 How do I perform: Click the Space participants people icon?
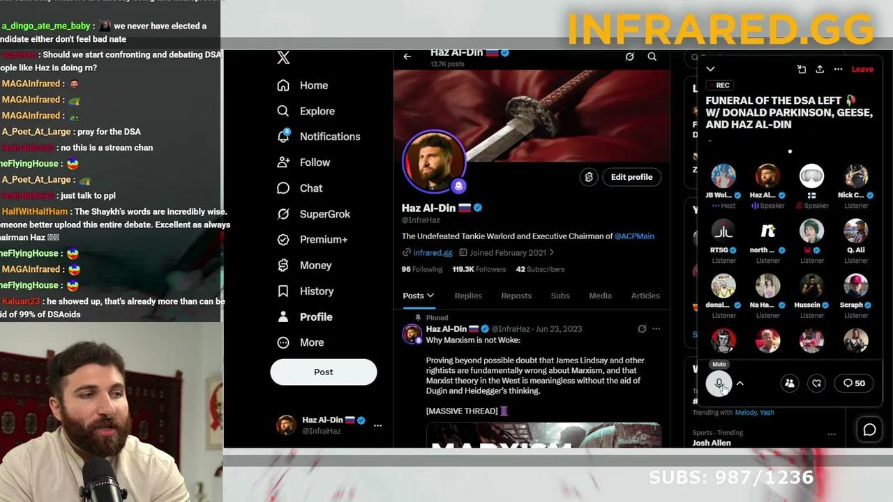790,383
